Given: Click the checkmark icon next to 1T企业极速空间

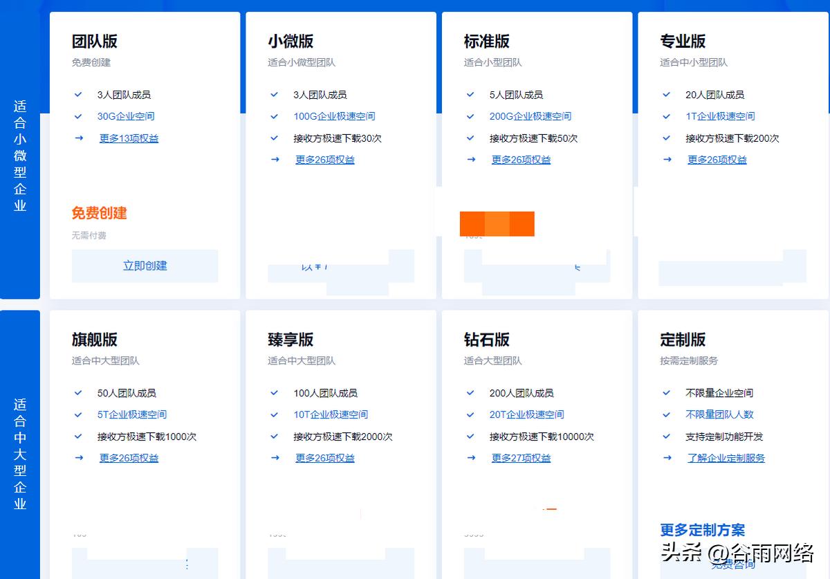Looking at the screenshot, I should pos(666,116).
